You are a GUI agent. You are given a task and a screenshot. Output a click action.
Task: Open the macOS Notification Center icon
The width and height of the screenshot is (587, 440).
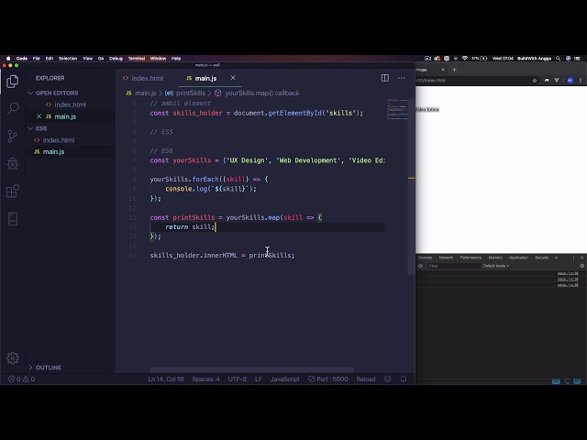[x=577, y=59]
